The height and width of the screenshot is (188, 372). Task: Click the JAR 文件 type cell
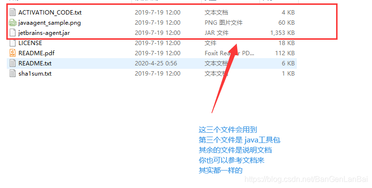(x=216, y=33)
